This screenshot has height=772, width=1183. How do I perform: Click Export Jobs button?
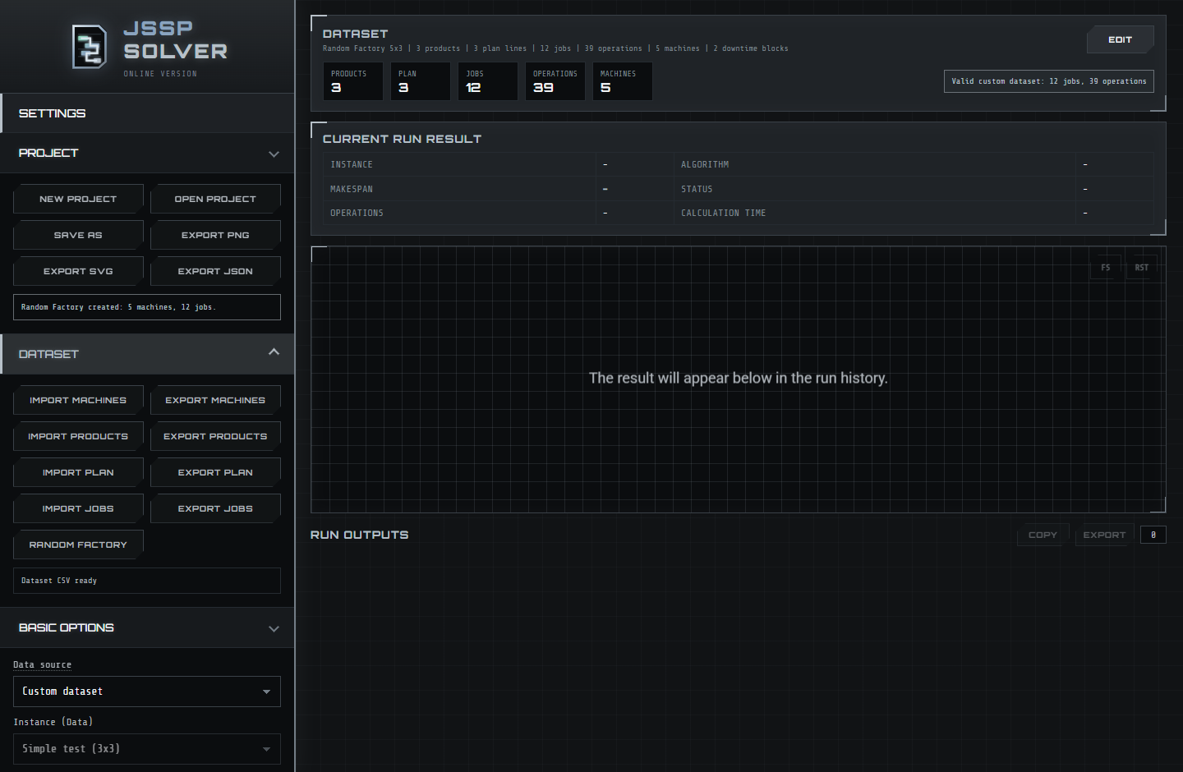(x=215, y=508)
